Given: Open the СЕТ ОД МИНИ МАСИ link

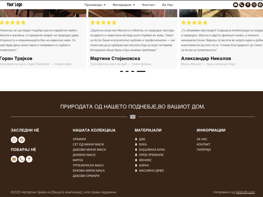Looking at the screenshot, I should tap(88, 144).
